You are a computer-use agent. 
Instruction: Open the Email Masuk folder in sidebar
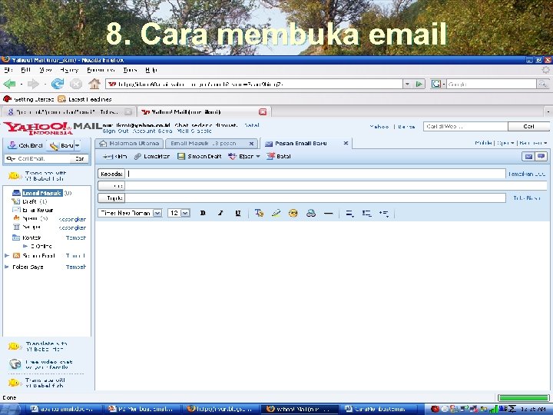coord(42,193)
